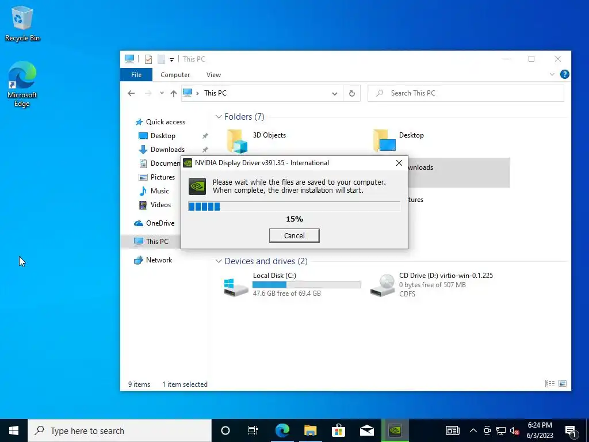Click the Properties icon in Explorer title bar
The height and width of the screenshot is (442, 589).
tap(148, 59)
